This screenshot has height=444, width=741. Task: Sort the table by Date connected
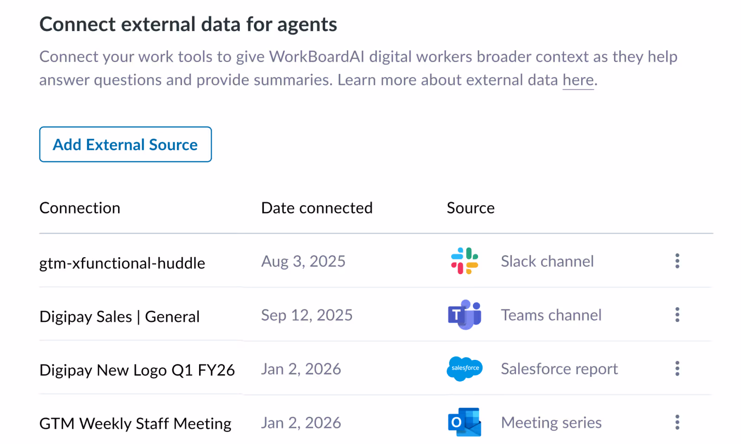(317, 208)
